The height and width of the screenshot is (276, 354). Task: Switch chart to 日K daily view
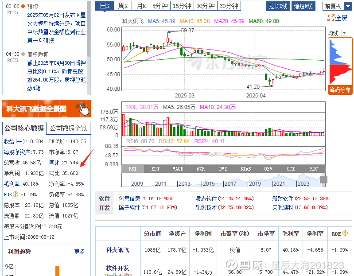(x=105, y=6)
